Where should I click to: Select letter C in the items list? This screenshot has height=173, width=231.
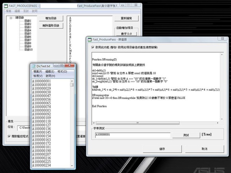(x=70, y=23)
